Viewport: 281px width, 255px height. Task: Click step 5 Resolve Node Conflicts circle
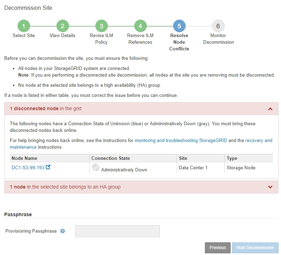[x=179, y=26]
